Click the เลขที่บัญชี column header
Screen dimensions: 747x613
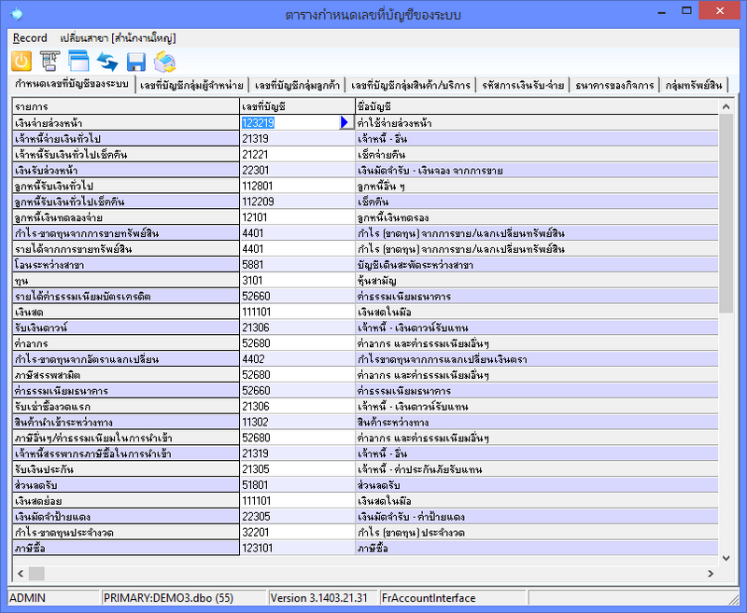click(x=296, y=106)
